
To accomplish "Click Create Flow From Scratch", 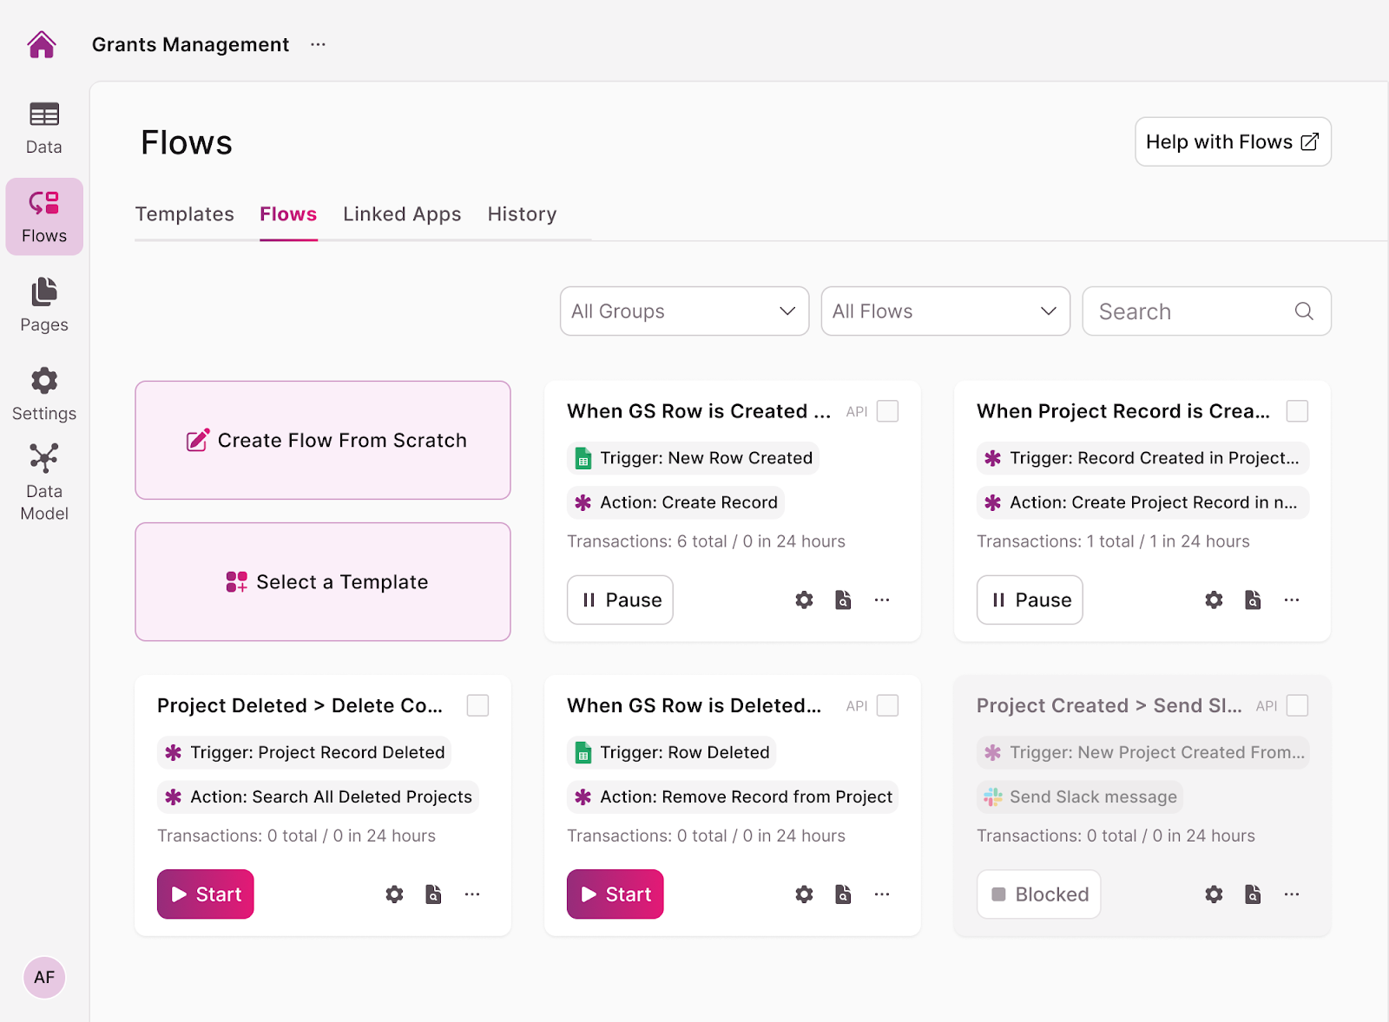I will (322, 440).
